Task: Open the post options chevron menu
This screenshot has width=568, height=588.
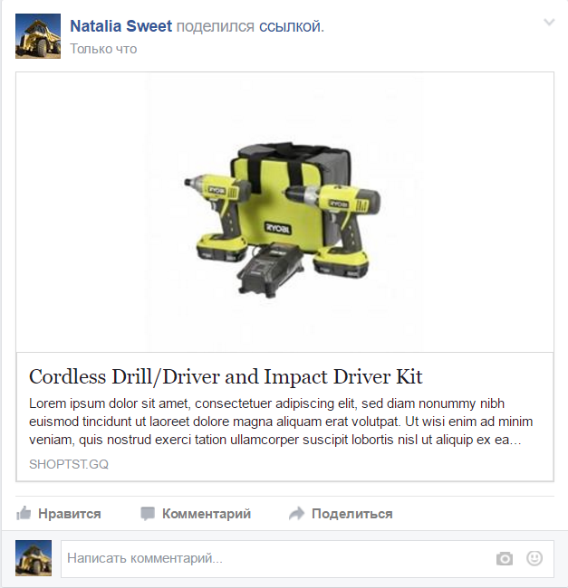Action: (x=549, y=22)
